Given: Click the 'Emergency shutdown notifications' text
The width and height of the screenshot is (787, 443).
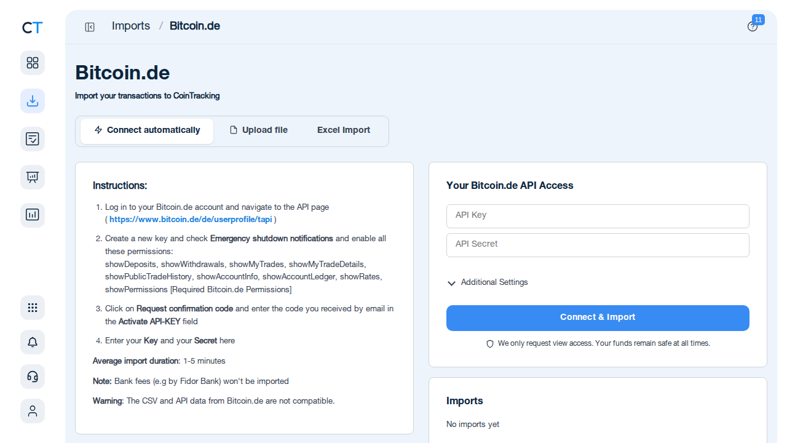Looking at the screenshot, I should (272, 239).
